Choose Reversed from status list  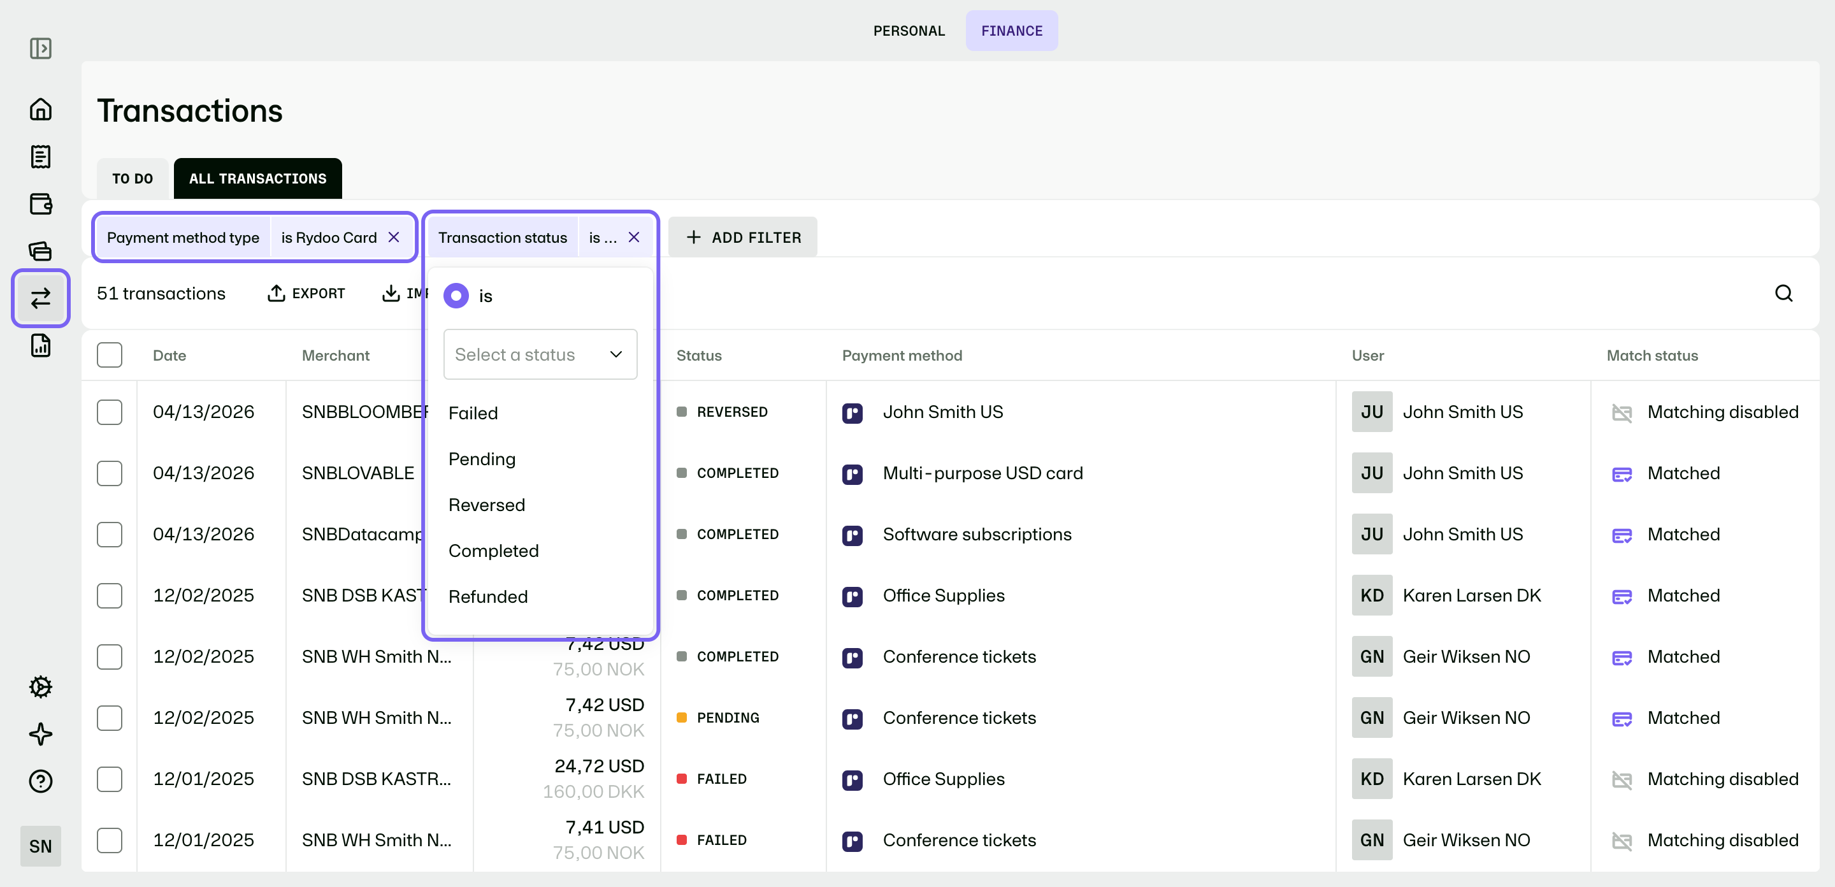click(487, 505)
